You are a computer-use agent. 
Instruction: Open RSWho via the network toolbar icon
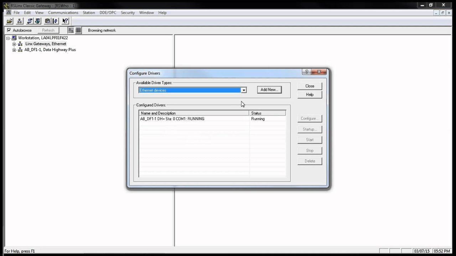click(x=20, y=21)
